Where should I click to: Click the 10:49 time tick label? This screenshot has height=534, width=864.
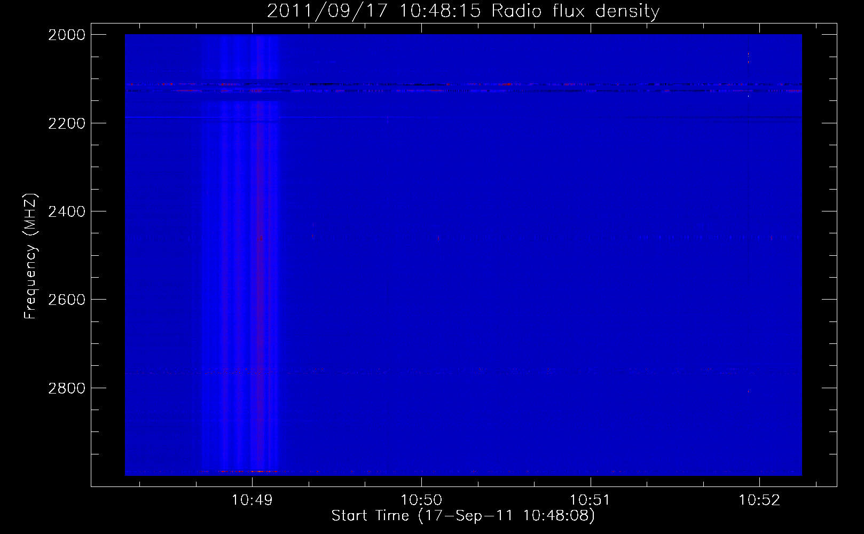[x=252, y=500]
